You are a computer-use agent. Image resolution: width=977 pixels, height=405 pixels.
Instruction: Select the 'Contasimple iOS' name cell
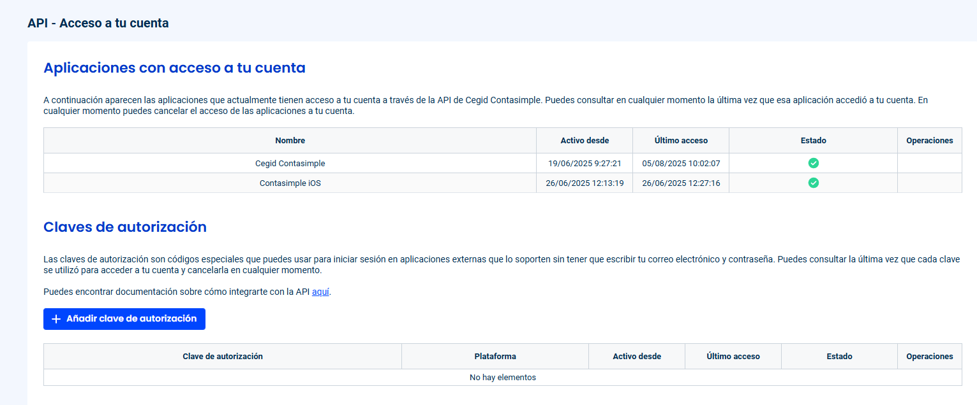(290, 183)
